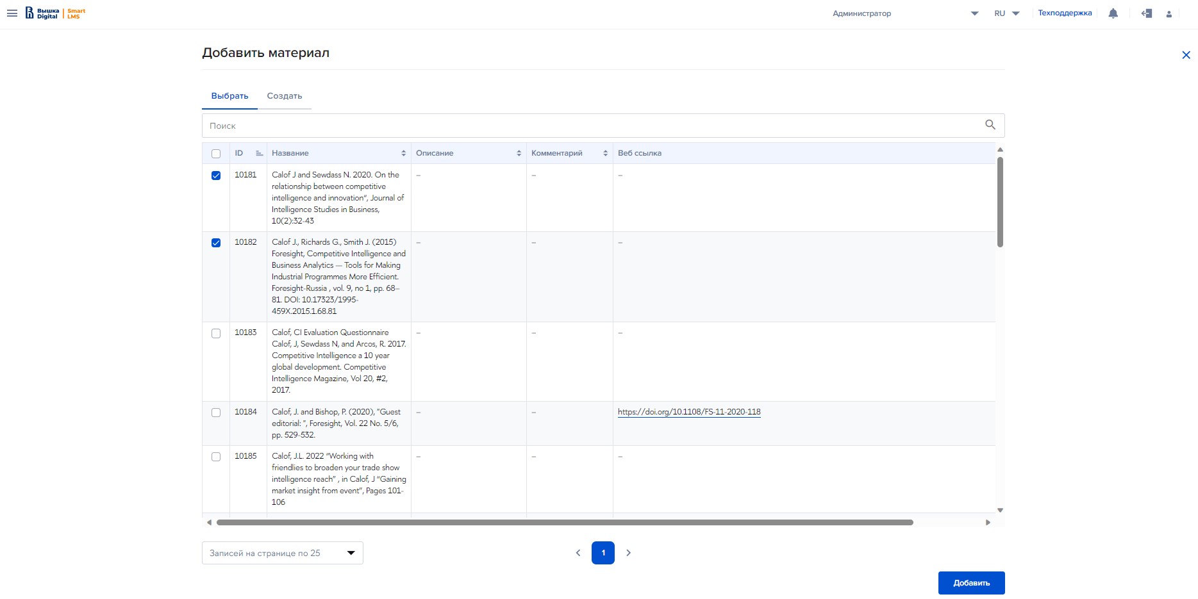Open the hamburger navigation menu
This screenshot has height=599, width=1198.
[x=12, y=13]
